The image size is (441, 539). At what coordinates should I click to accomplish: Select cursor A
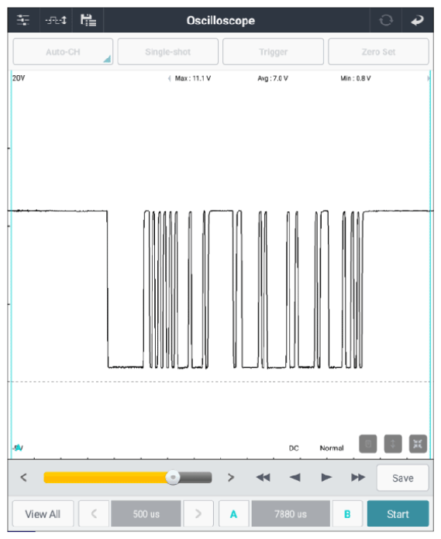pyautogui.click(x=233, y=514)
